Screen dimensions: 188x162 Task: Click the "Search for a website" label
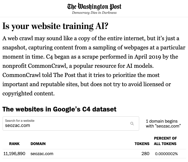click(x=20, y=121)
